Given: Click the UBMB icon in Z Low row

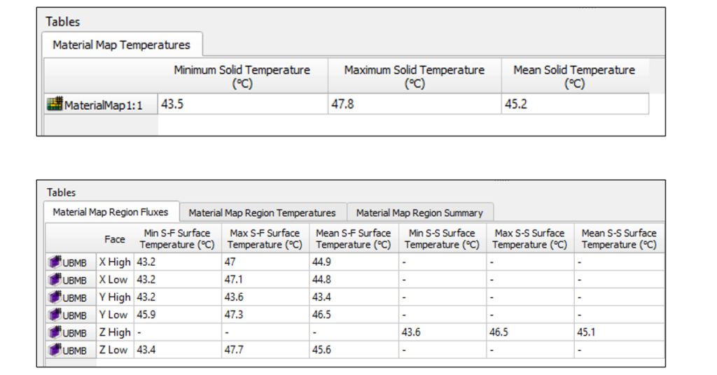Looking at the screenshot, I should pos(55,350).
